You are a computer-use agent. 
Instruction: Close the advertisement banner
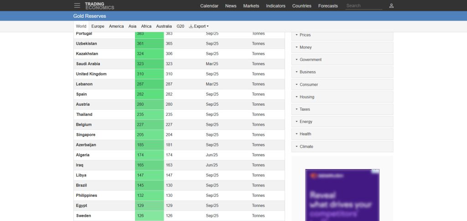point(375,172)
